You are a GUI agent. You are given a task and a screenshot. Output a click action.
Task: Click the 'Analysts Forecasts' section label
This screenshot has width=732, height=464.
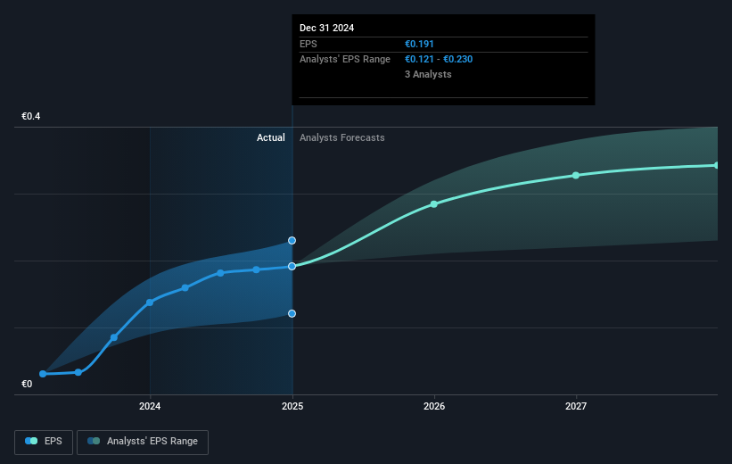[x=342, y=137]
